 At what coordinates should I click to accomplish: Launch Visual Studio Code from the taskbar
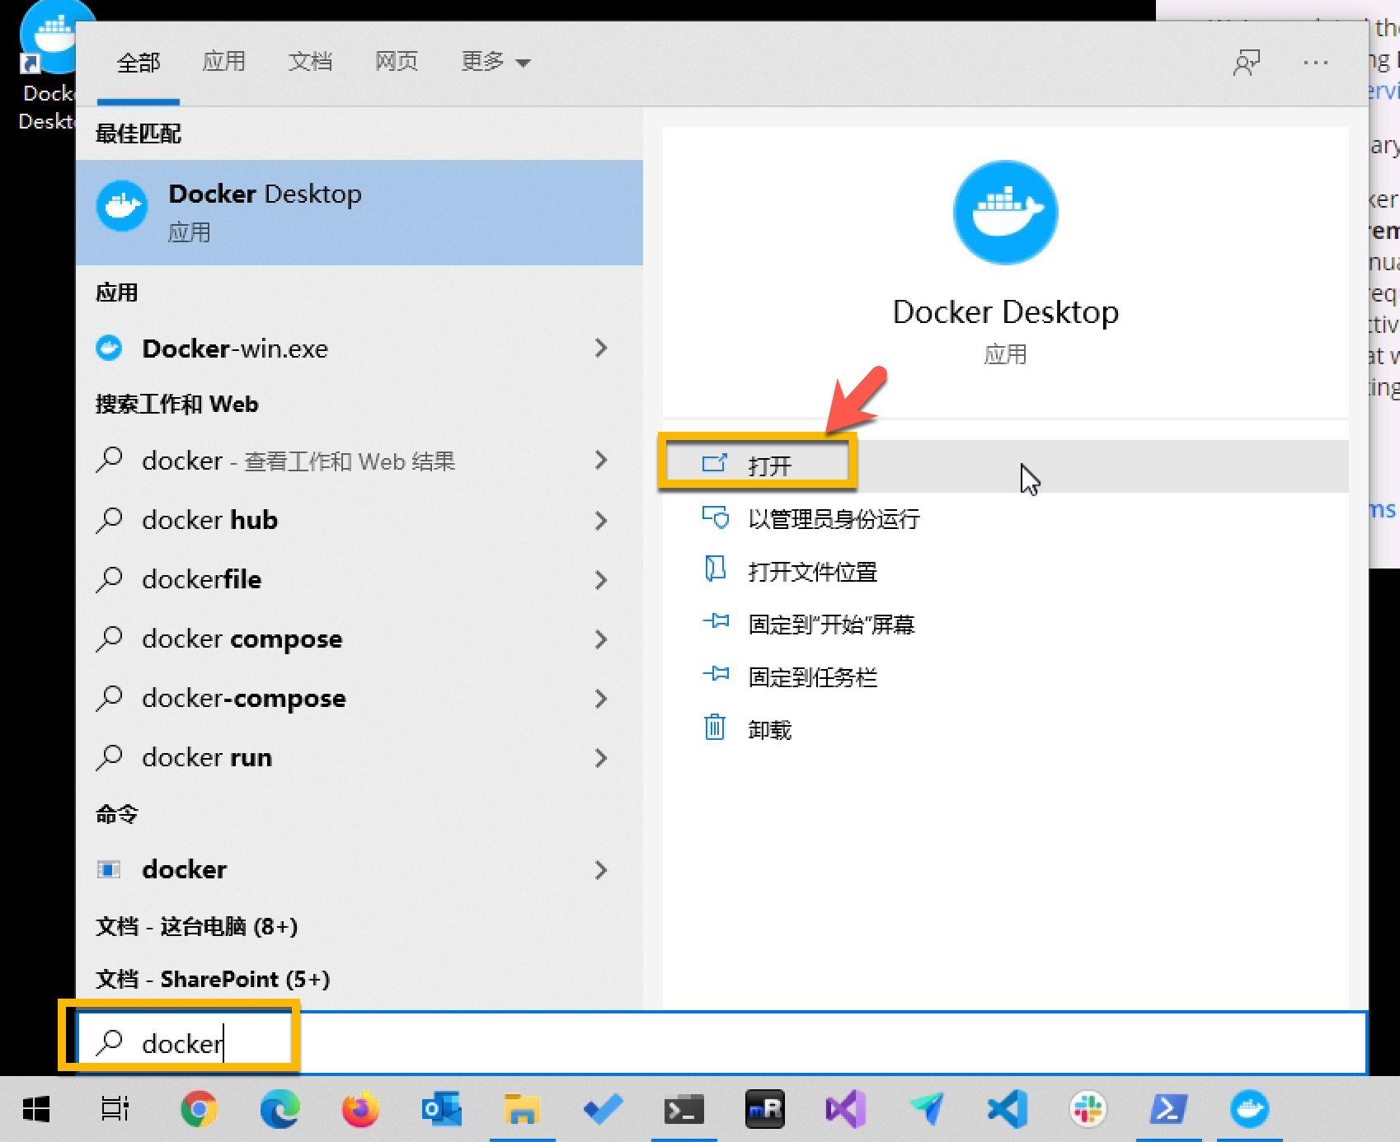pyautogui.click(x=1007, y=1109)
